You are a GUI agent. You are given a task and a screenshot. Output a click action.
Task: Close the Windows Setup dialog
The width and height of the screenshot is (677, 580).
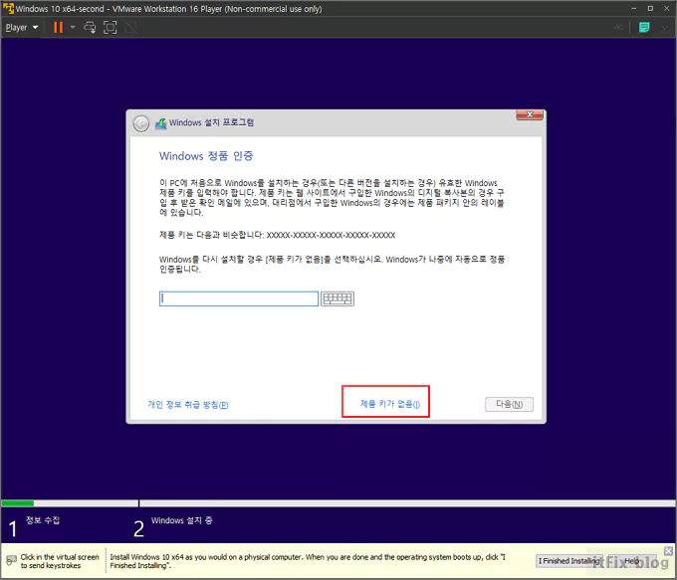[530, 114]
